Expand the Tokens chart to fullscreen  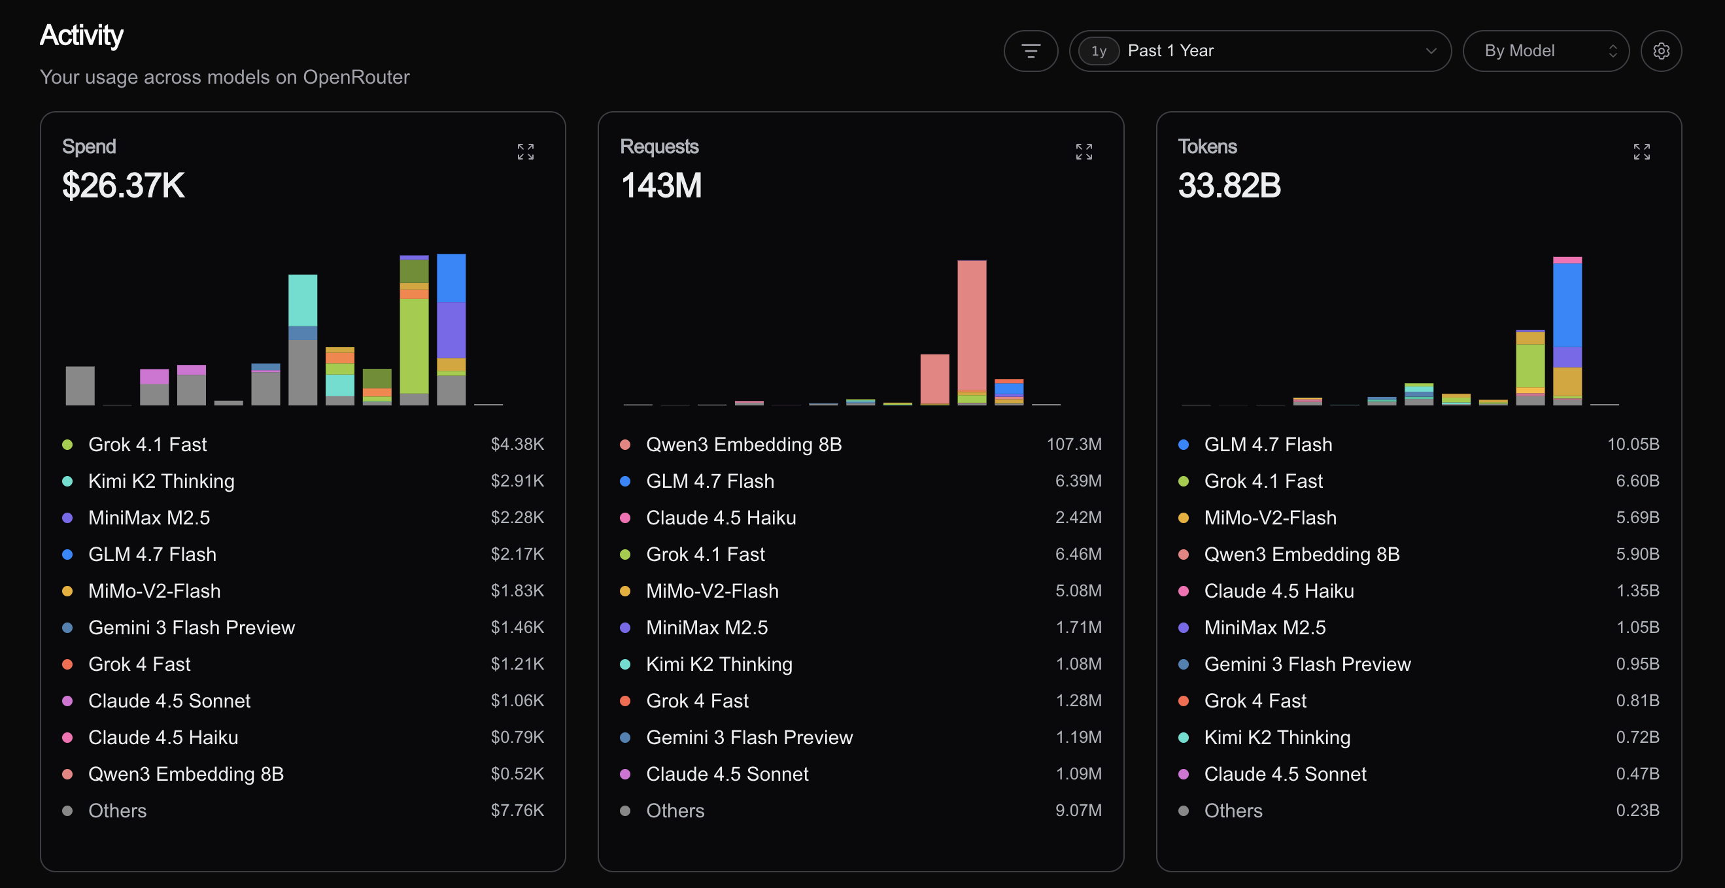pyautogui.click(x=1641, y=152)
